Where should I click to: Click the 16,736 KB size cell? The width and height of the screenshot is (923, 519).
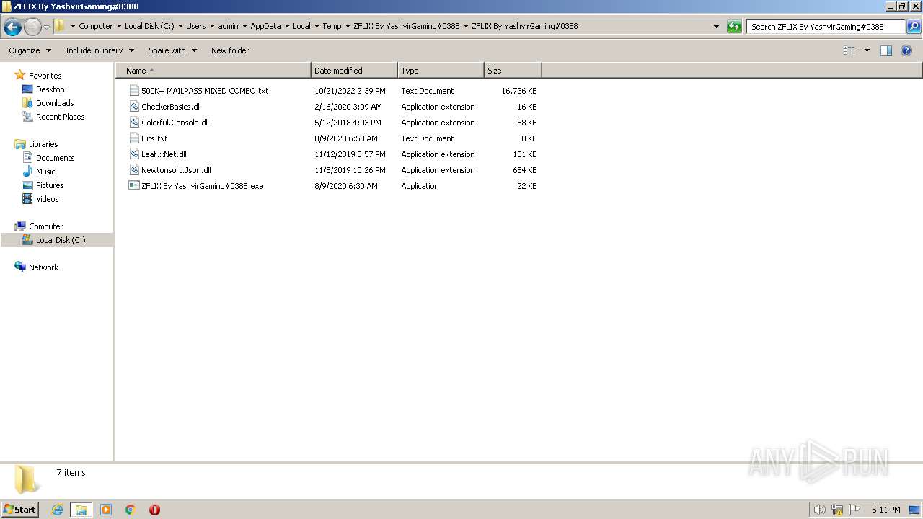(x=518, y=91)
